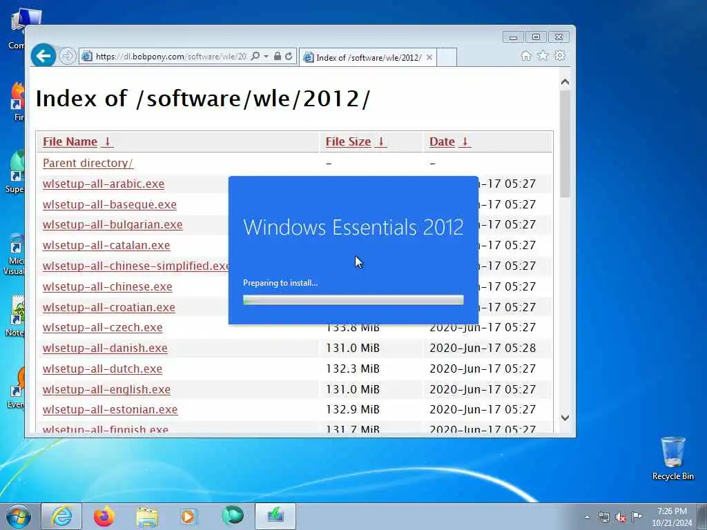Image resolution: width=707 pixels, height=530 pixels.
Task: Download wlsetup-all-czech.exe
Action: tap(103, 328)
